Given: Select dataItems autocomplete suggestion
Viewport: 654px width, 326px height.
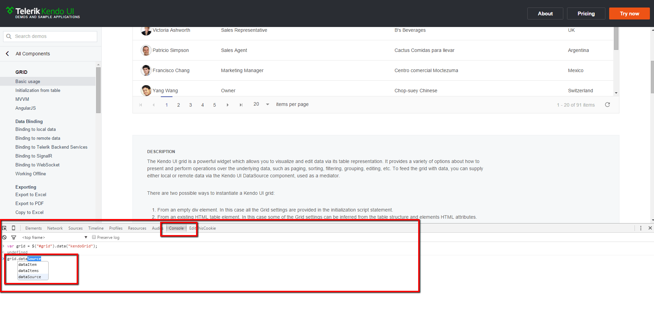Looking at the screenshot, I should (33, 271).
